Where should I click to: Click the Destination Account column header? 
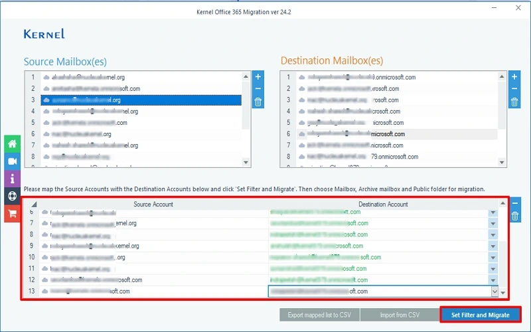tap(383, 205)
